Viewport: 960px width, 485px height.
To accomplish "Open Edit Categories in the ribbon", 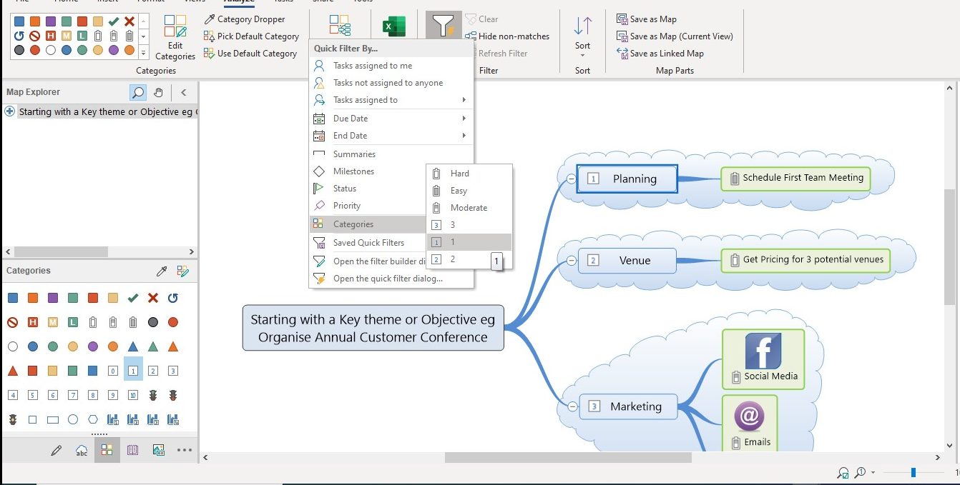I will (175, 38).
